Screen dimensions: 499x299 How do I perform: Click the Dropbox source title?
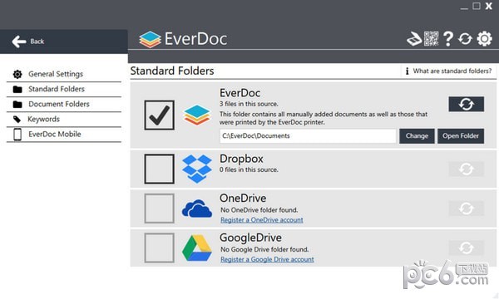(x=241, y=159)
